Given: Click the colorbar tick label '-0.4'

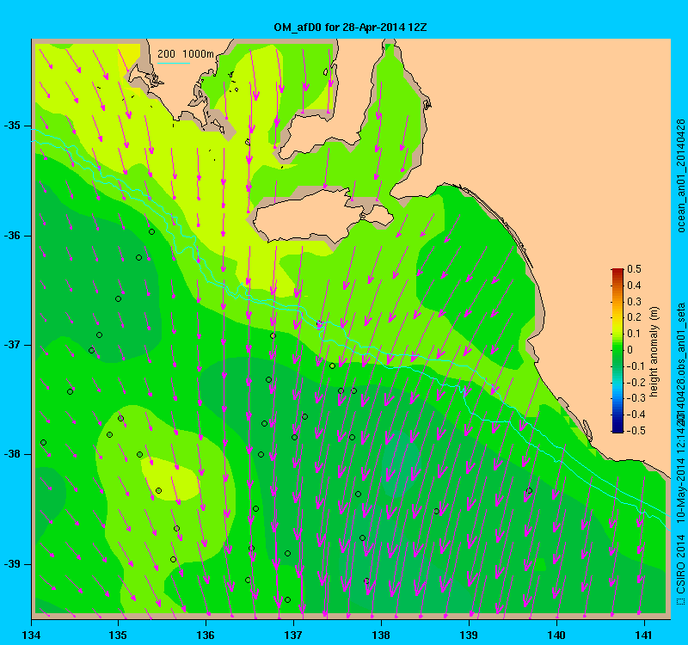Looking at the screenshot, I should coord(636,415).
